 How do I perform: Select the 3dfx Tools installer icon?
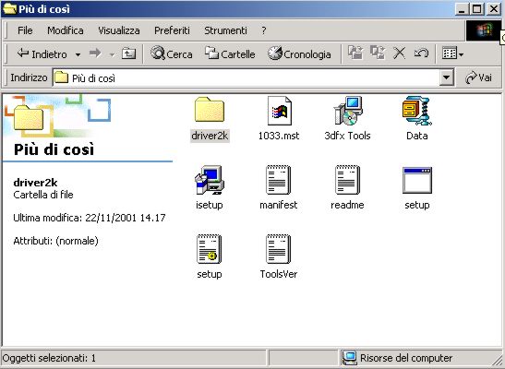348,111
